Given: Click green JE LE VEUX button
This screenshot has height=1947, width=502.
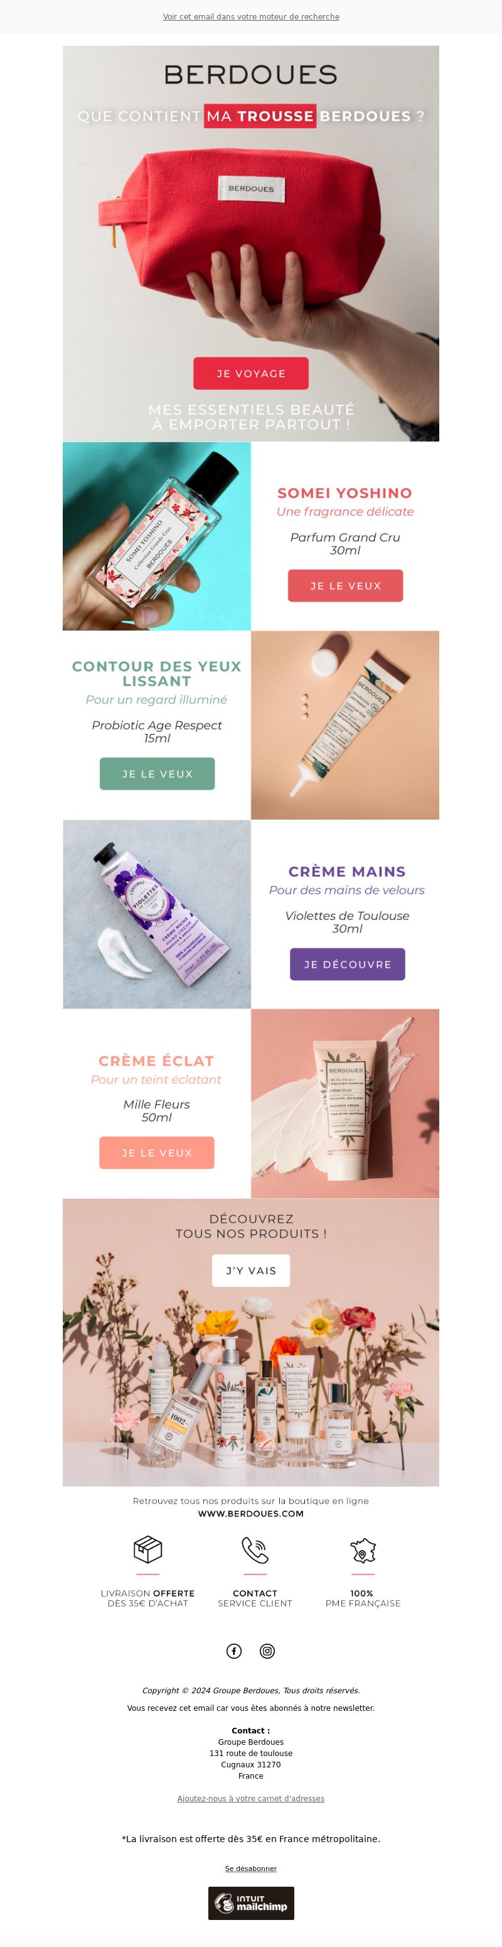Looking at the screenshot, I should click(157, 774).
